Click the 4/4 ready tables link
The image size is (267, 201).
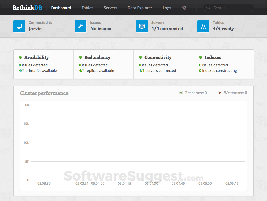[x=224, y=29]
